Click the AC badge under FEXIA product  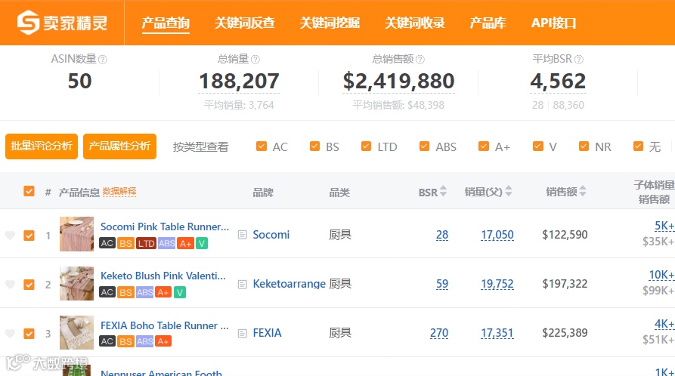pyautogui.click(x=107, y=341)
